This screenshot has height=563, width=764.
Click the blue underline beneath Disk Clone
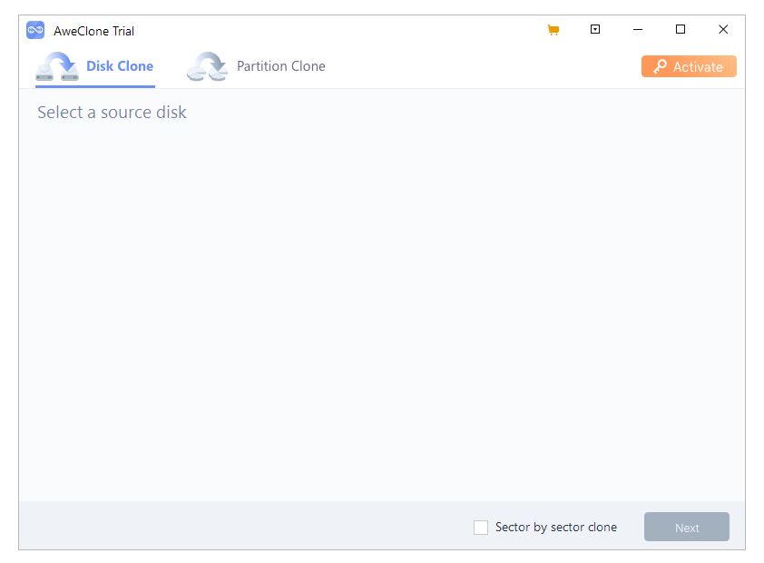95,84
